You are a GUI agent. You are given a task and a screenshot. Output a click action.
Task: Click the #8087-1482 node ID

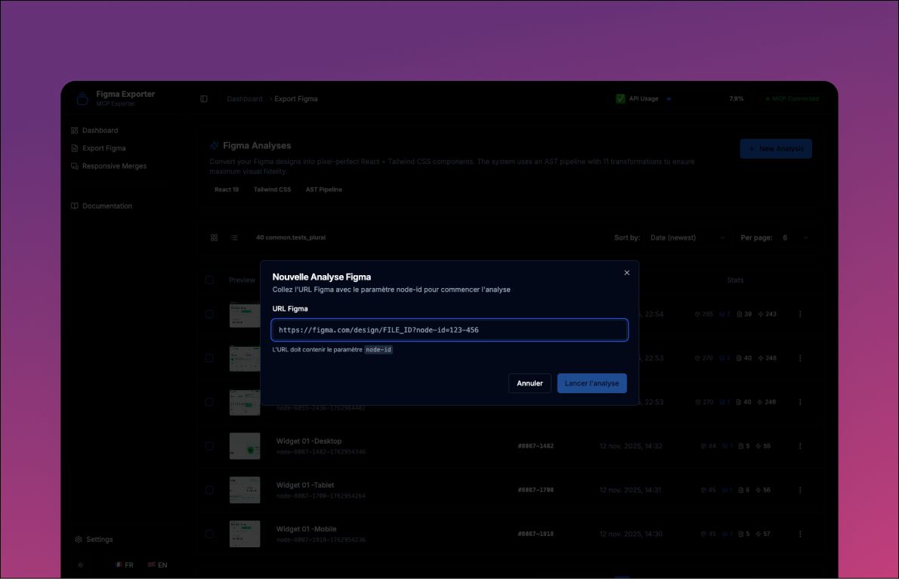pos(536,446)
